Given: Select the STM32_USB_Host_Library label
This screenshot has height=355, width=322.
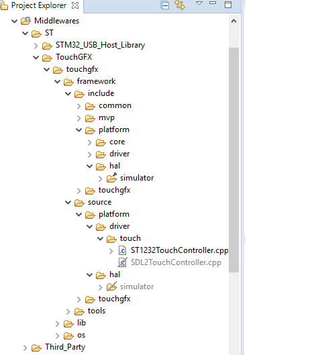Looking at the screenshot, I should (x=100, y=45).
